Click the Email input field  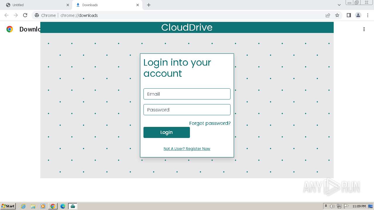coord(187,94)
